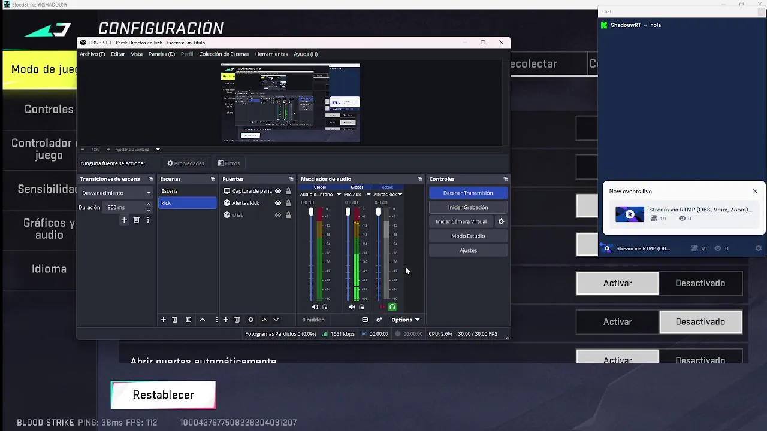Viewport: 767px width, 431px height.
Task: Click the Kick logo next to ShadouwRT
Action: click(604, 25)
